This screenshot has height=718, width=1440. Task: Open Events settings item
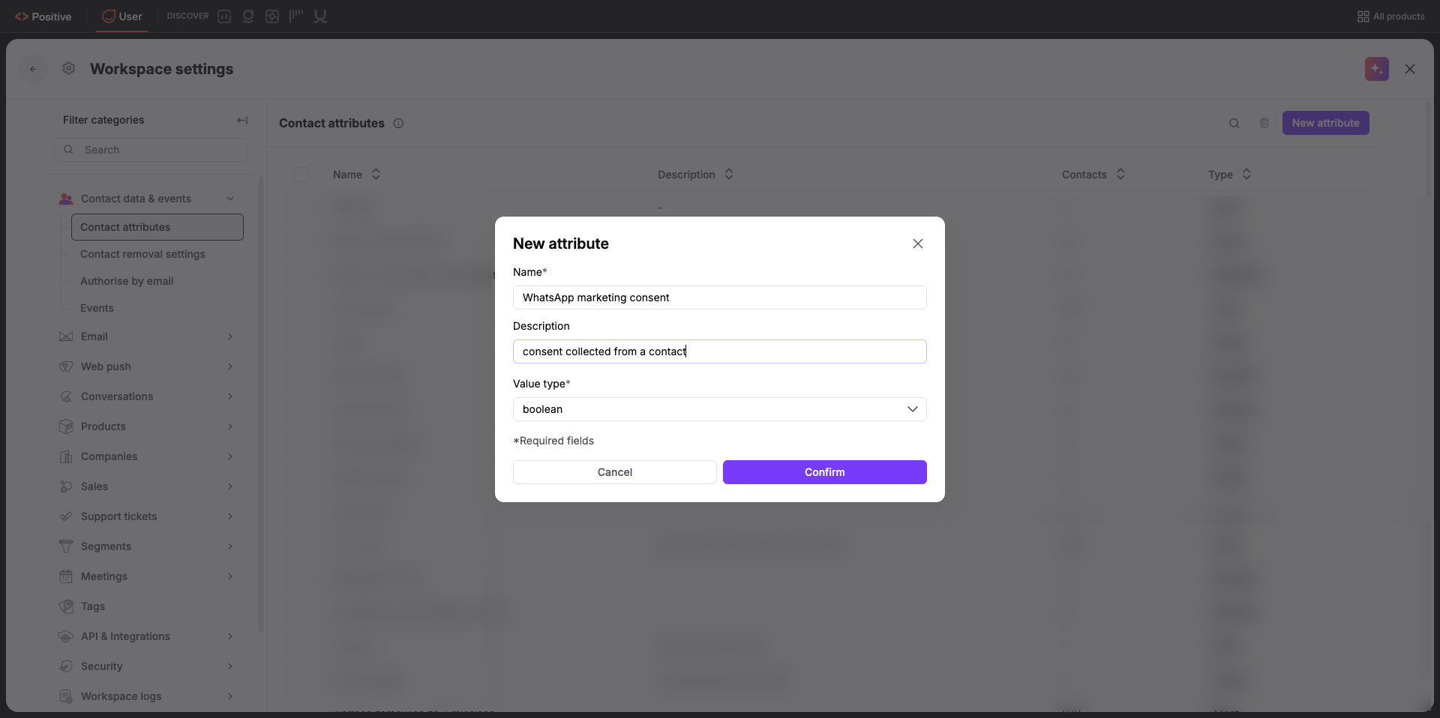pos(97,308)
